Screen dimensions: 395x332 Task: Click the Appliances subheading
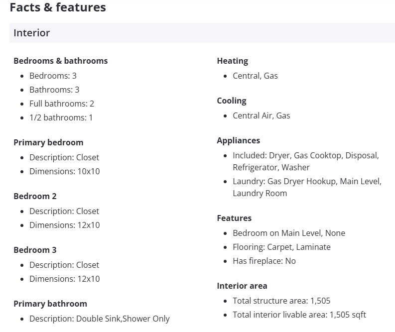click(x=238, y=140)
